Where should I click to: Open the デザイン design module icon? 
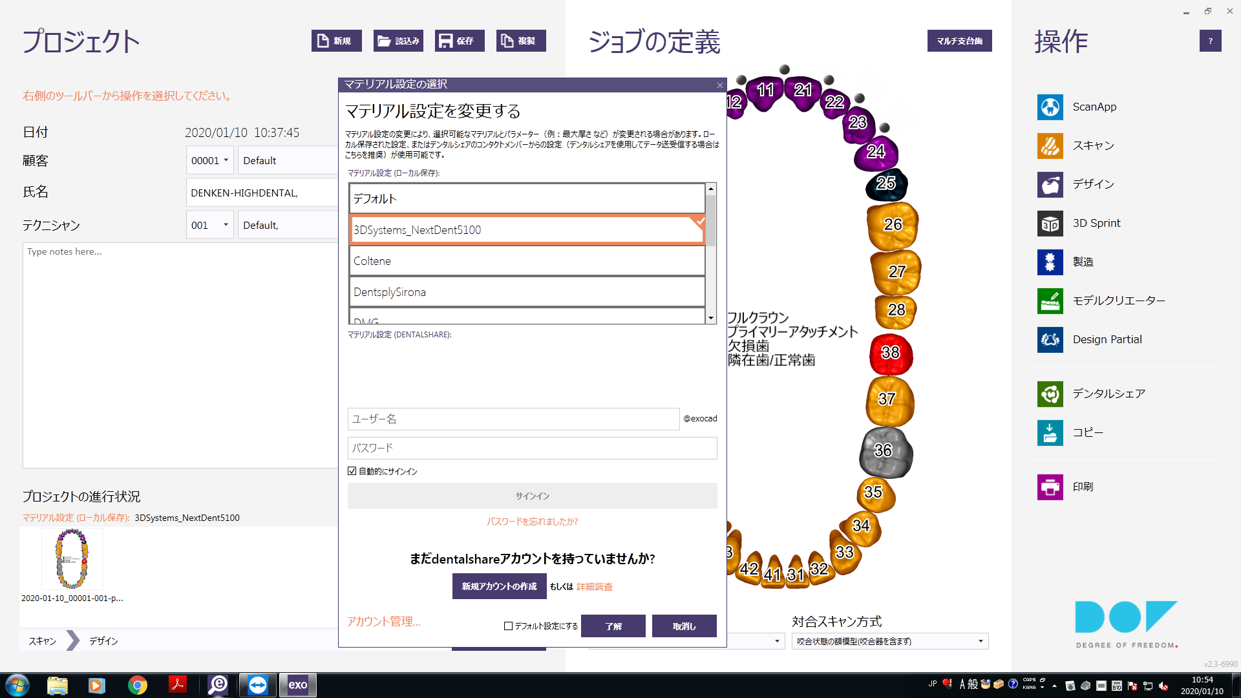pyautogui.click(x=1050, y=185)
